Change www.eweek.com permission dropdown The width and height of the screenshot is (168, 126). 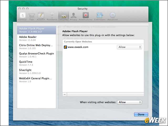(129, 47)
